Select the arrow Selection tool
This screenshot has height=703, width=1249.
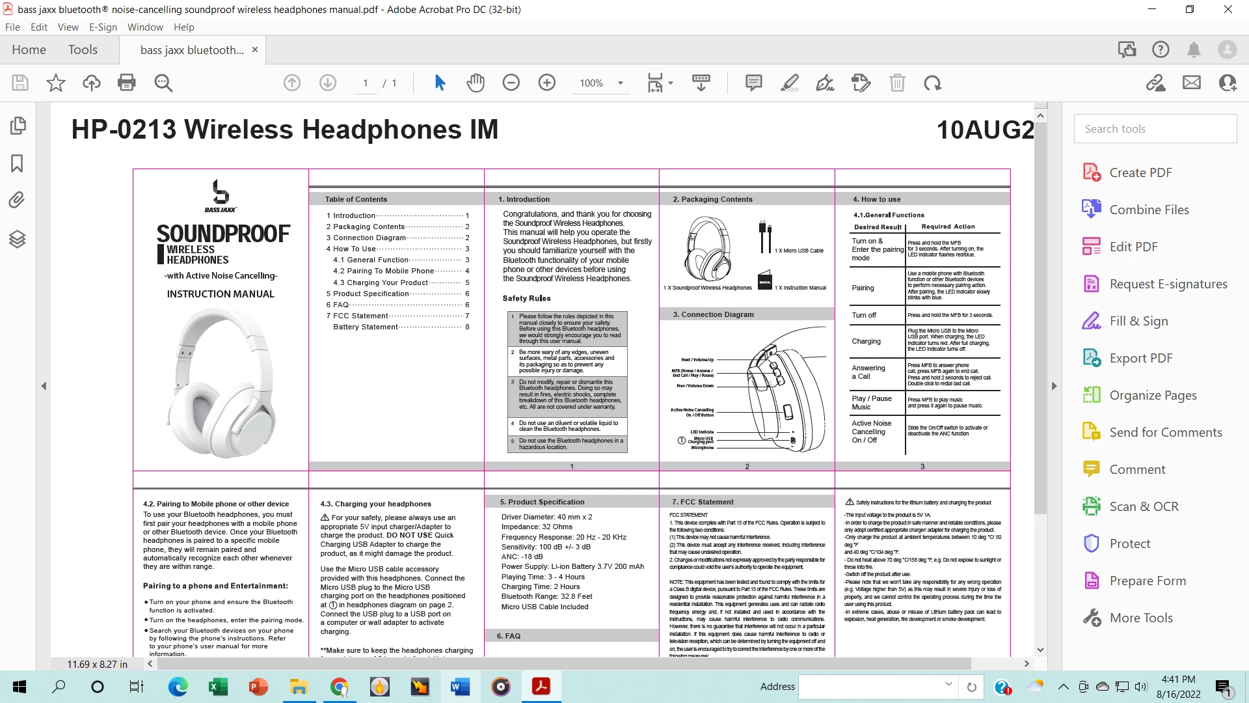point(440,83)
